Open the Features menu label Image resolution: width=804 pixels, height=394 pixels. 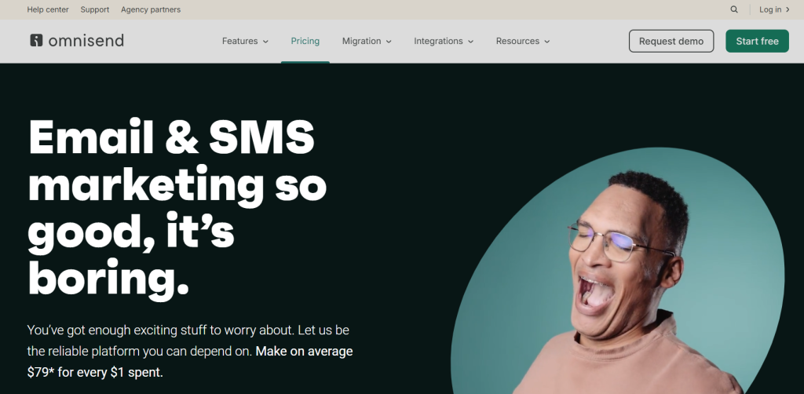240,41
